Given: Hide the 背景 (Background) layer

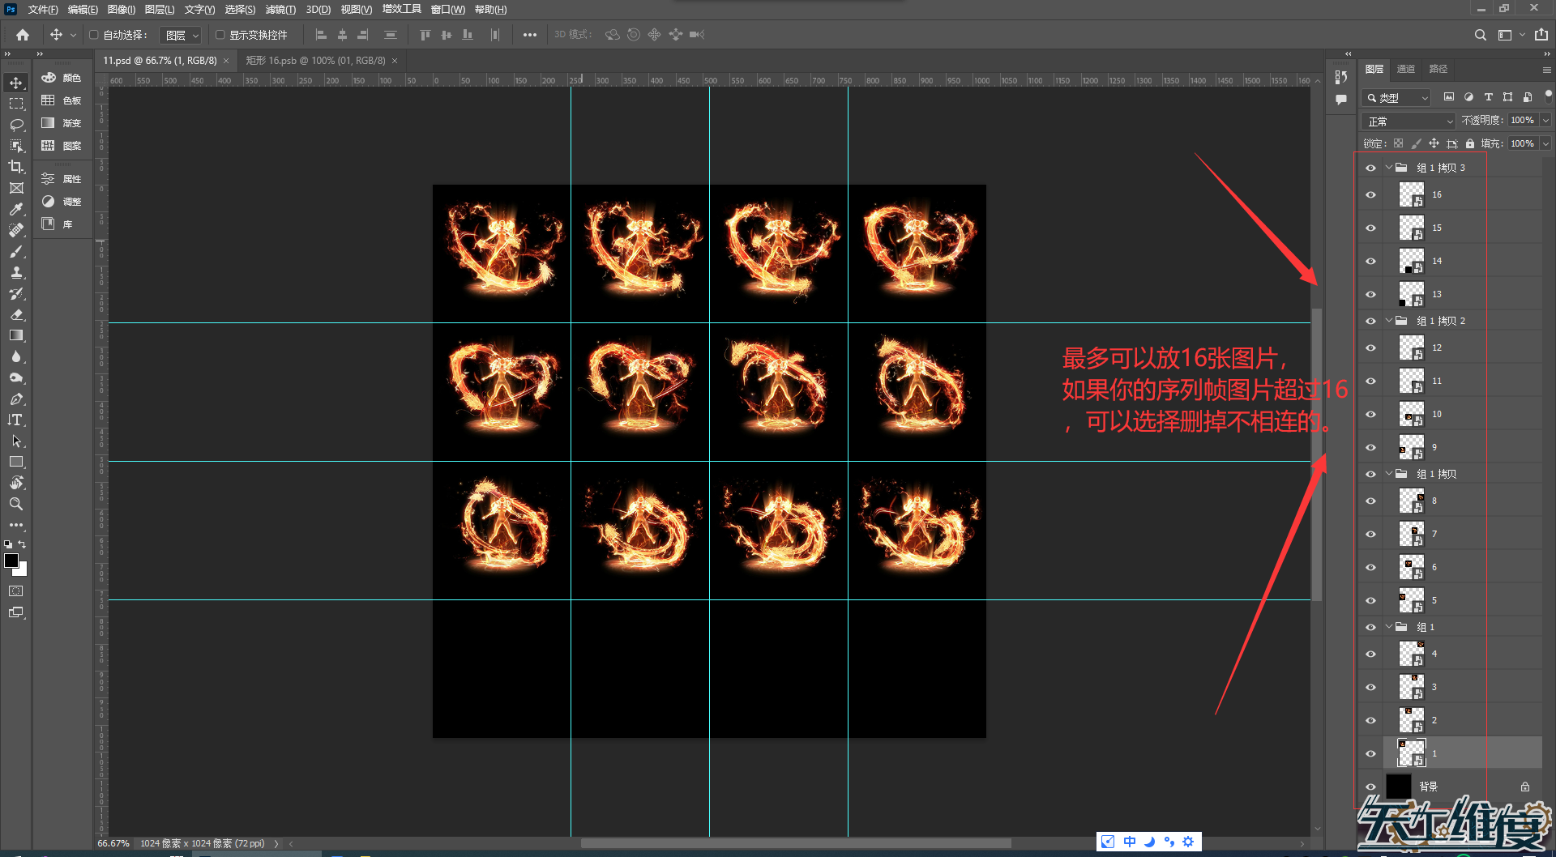Looking at the screenshot, I should [1370, 786].
